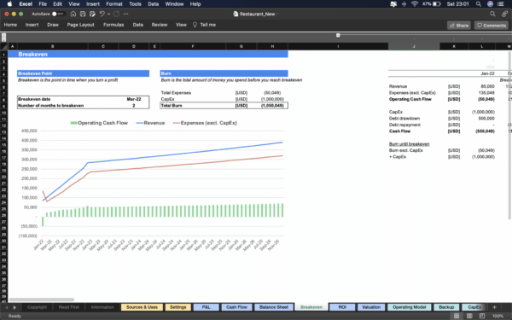Click the Save As (edit) icon

click(92, 14)
